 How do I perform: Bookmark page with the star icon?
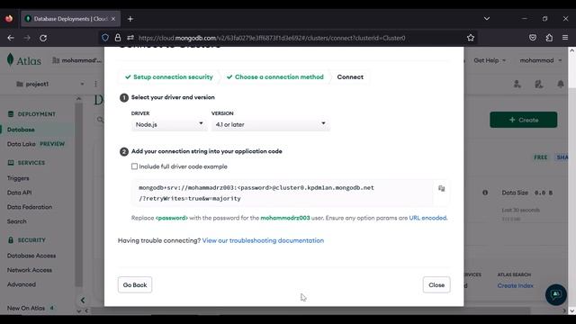(x=471, y=38)
